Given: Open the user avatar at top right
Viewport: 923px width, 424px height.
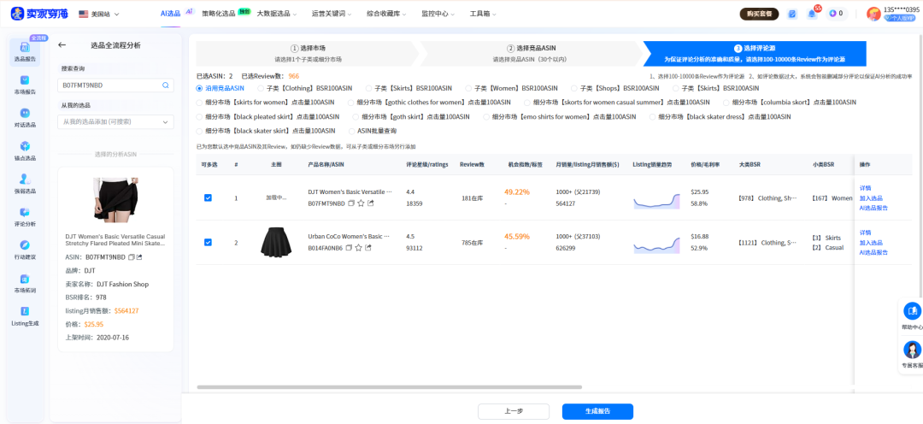Looking at the screenshot, I should pos(873,14).
